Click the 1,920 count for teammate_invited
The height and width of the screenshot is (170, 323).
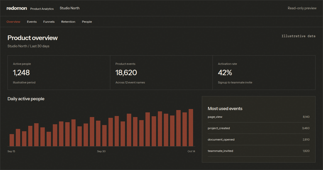[306, 151]
